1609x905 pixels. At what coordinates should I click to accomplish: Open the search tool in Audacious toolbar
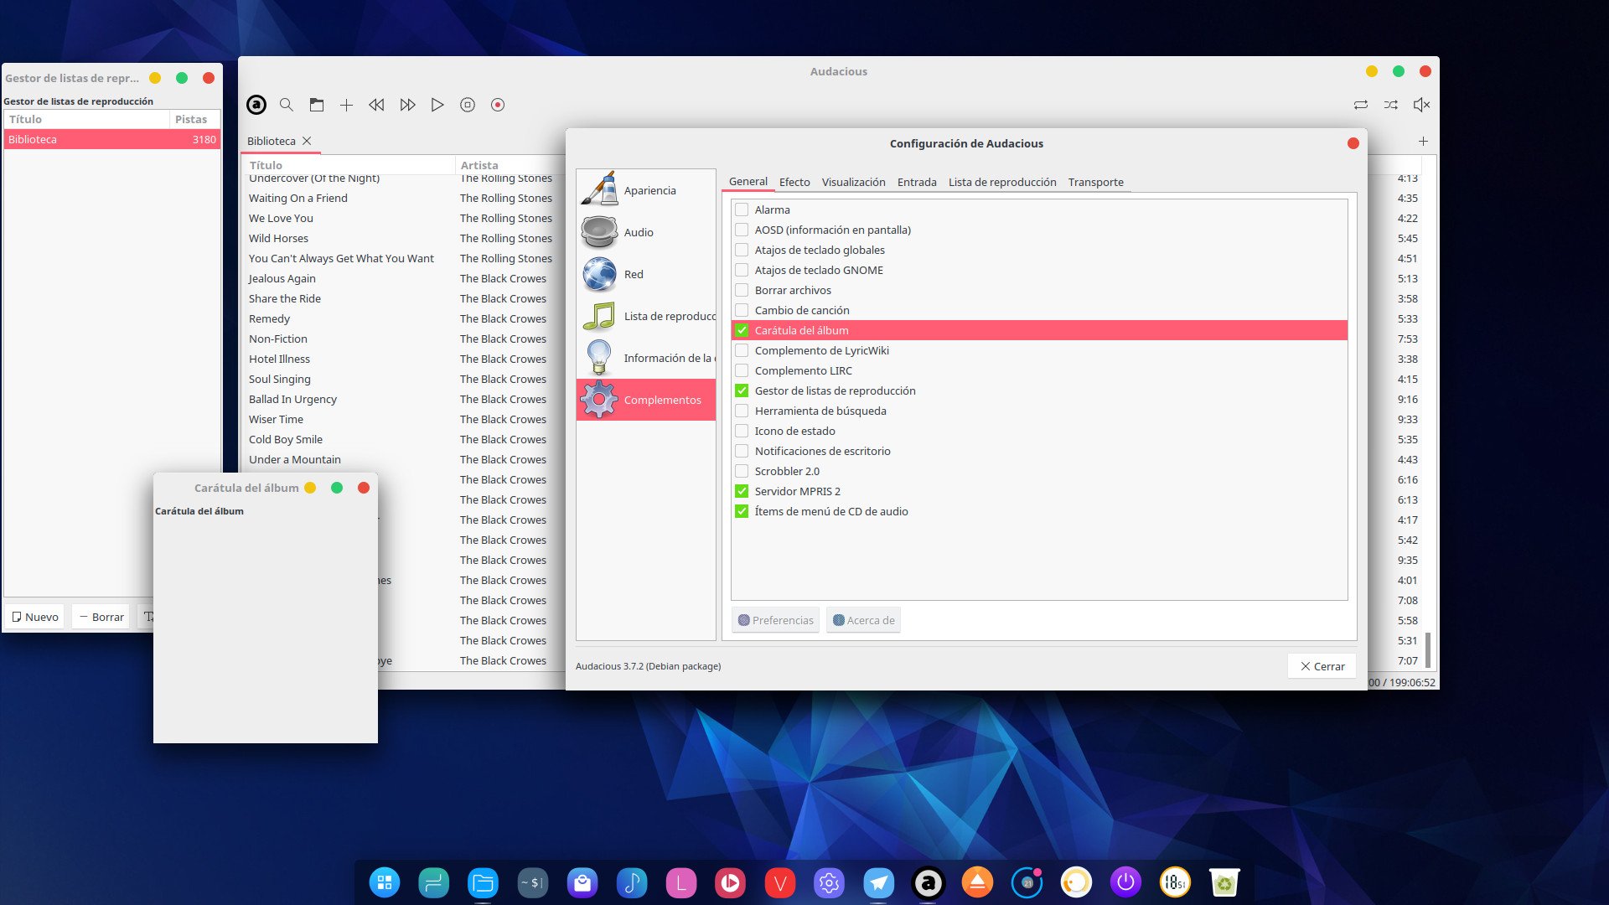click(x=287, y=105)
